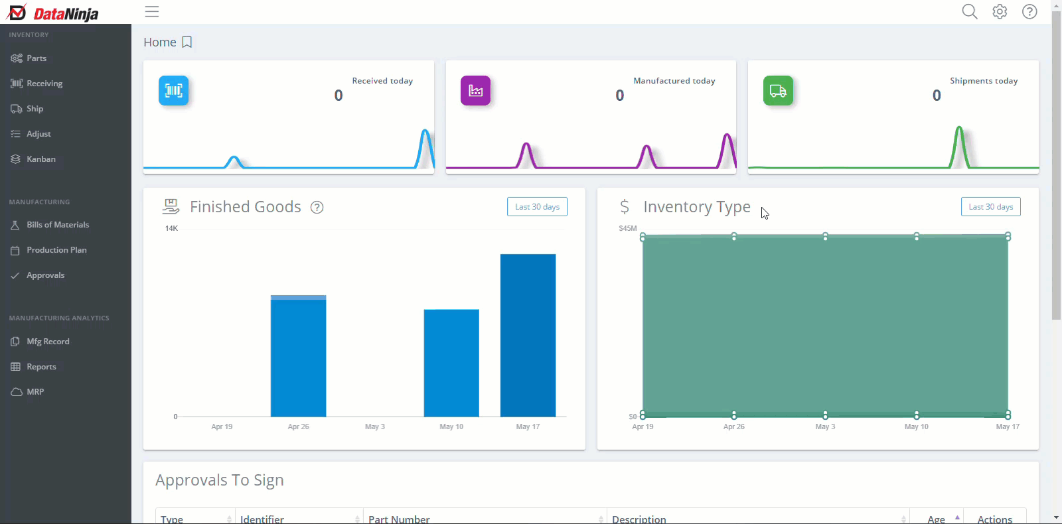Open Inventory Type Last 30 days selector
Image resolution: width=1062 pixels, height=524 pixels.
[990, 207]
